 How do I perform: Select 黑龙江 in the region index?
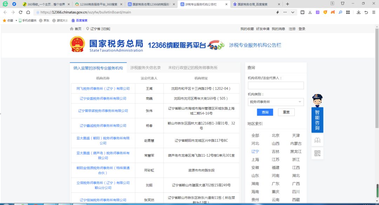[296, 152]
